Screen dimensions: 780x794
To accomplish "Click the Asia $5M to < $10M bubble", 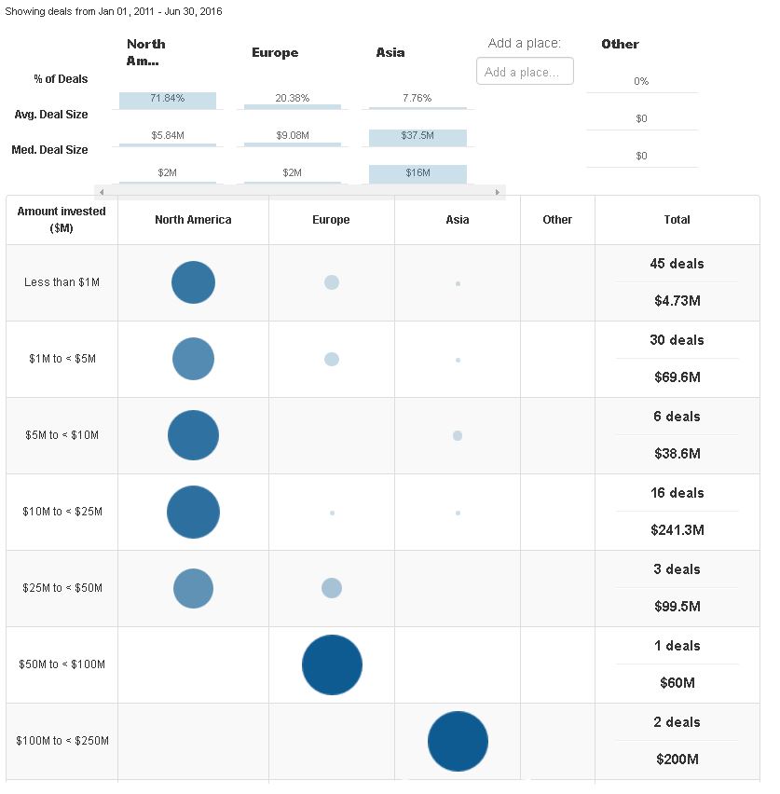I will (458, 435).
